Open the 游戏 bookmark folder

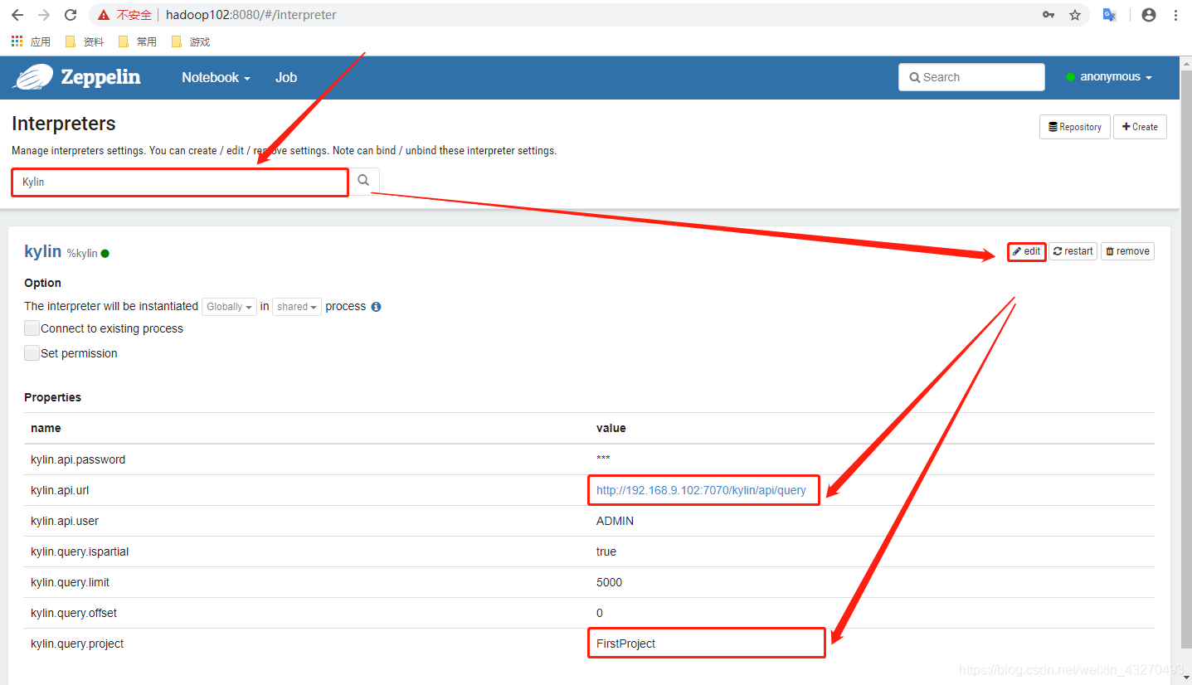191,41
